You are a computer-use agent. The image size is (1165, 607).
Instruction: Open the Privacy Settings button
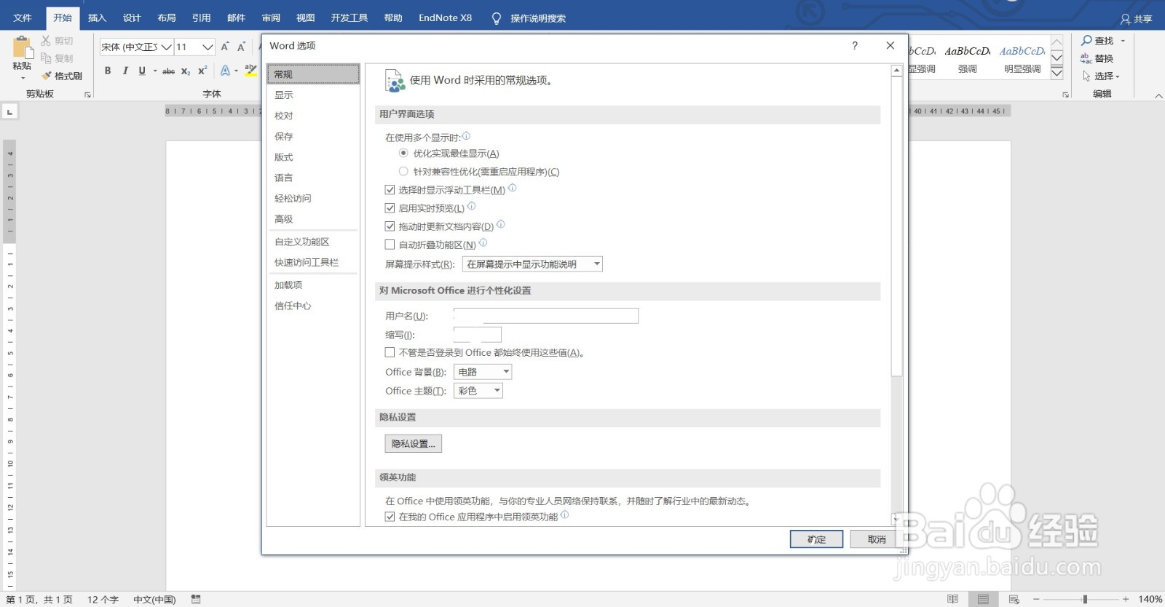(x=413, y=443)
